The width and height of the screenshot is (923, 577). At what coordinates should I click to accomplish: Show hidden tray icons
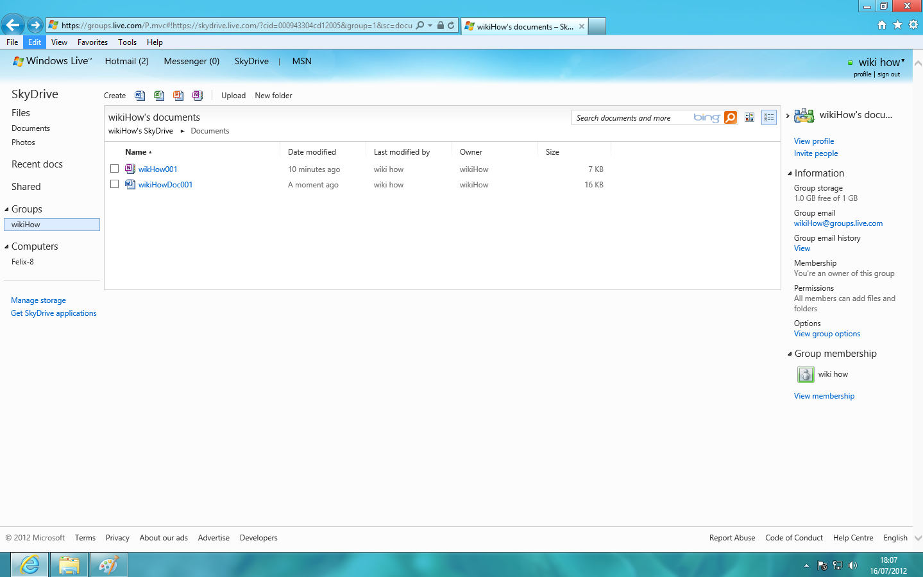click(x=806, y=565)
